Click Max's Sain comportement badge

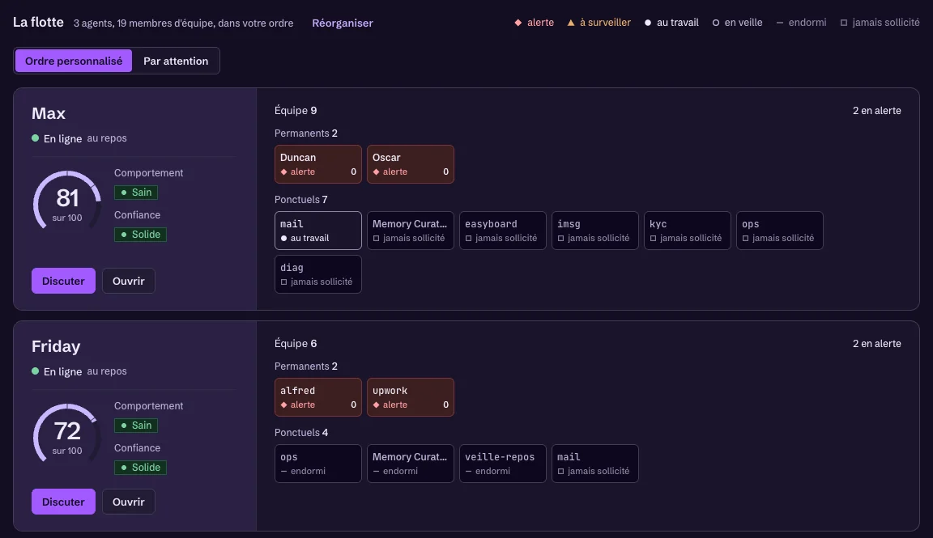coord(136,192)
